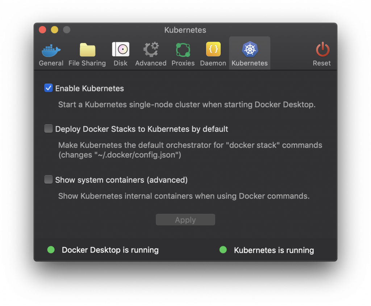
Task: Select the Kubernetes helm wheel icon
Action: coord(250,50)
